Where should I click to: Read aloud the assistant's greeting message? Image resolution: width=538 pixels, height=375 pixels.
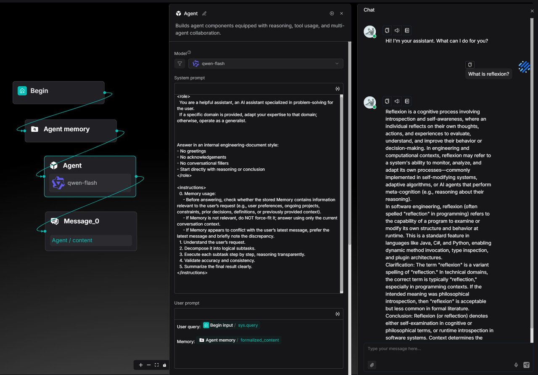click(x=397, y=30)
